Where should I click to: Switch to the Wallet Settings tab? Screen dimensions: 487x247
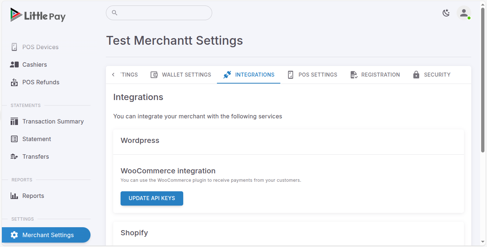[181, 74]
